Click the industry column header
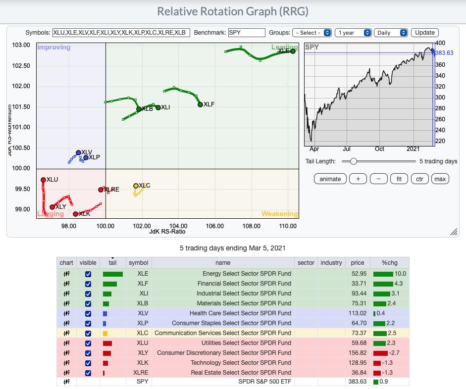The image size is (466, 389). (x=331, y=263)
